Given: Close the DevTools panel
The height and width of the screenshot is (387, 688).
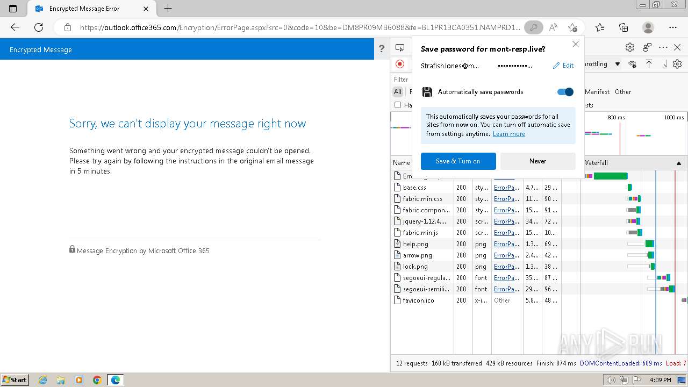Looking at the screenshot, I should click(x=677, y=47).
